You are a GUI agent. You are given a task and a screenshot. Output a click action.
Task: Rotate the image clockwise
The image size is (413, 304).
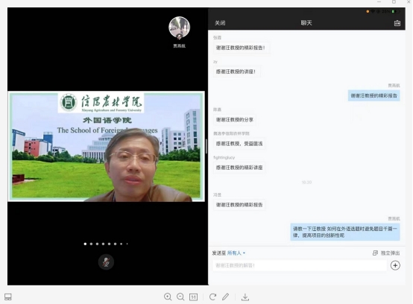pos(212,297)
